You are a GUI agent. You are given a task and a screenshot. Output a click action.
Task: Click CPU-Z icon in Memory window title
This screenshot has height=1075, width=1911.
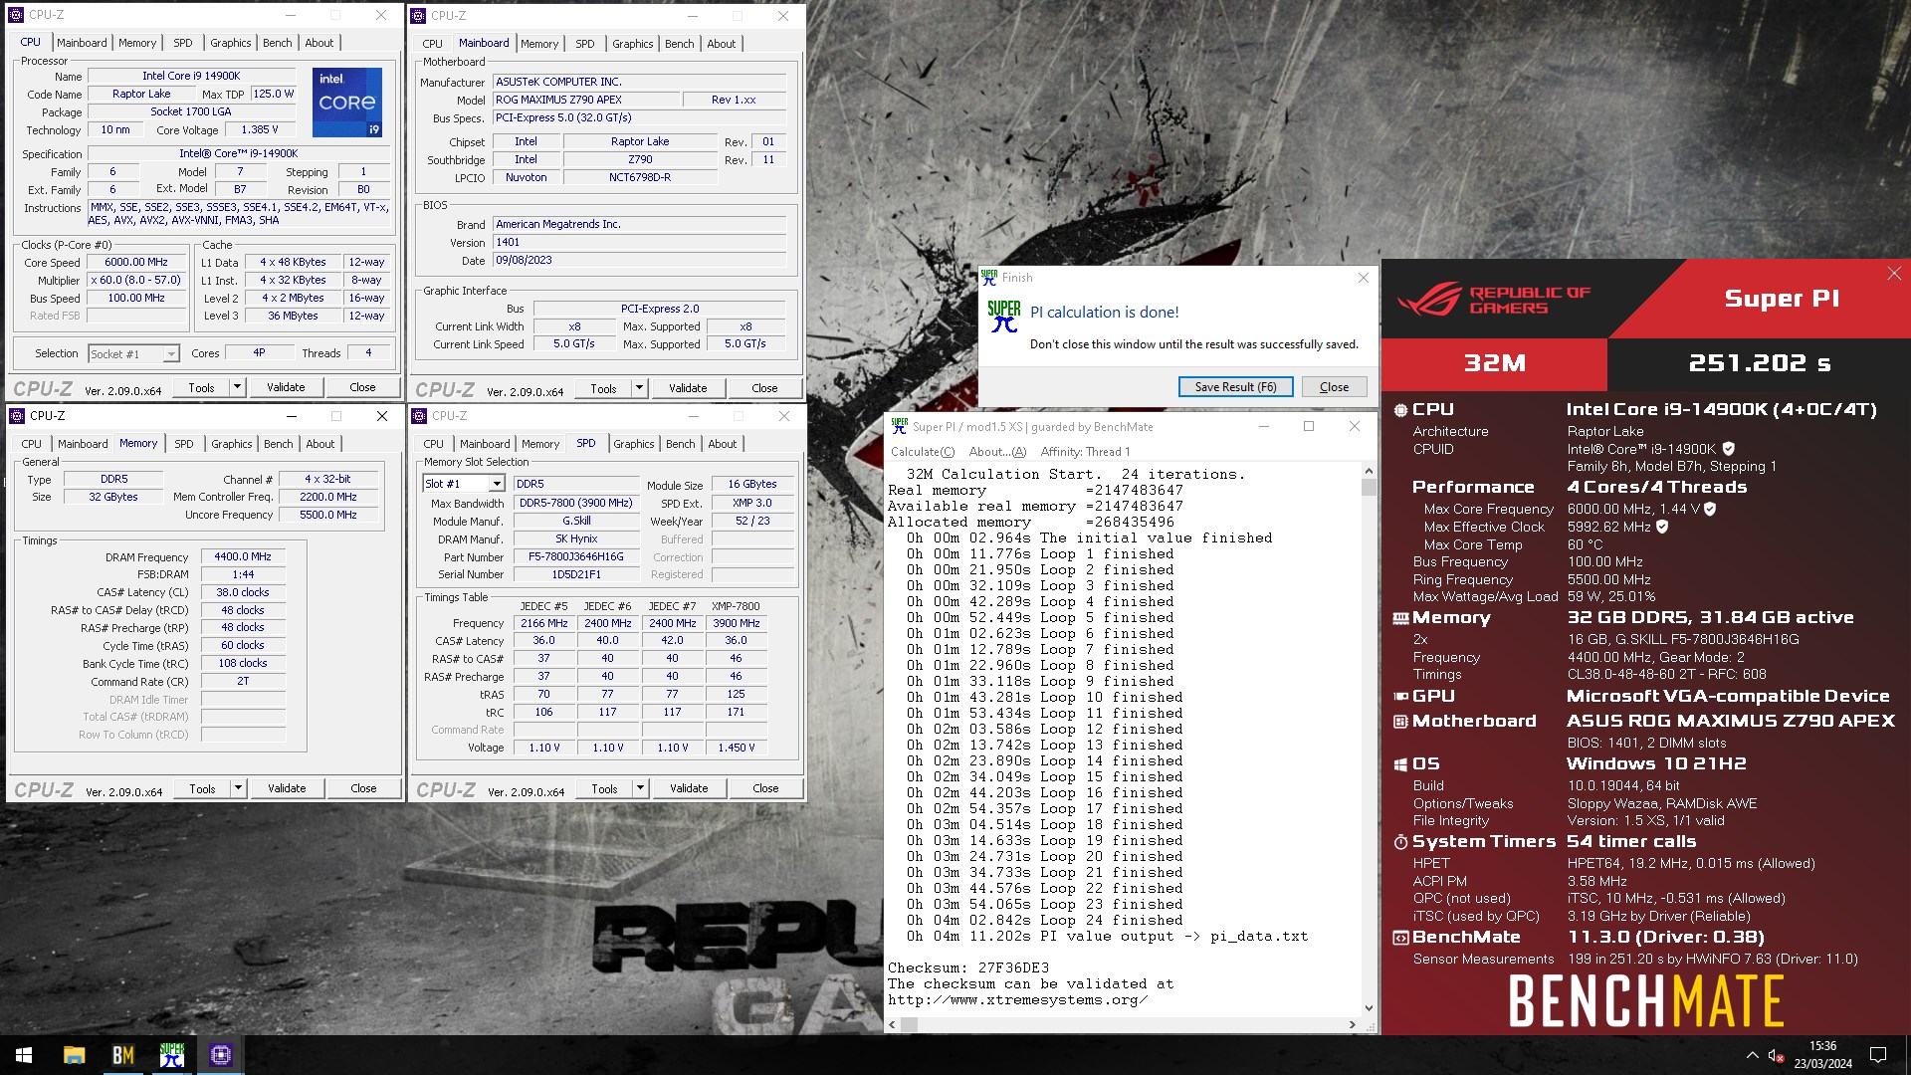pyautogui.click(x=17, y=416)
